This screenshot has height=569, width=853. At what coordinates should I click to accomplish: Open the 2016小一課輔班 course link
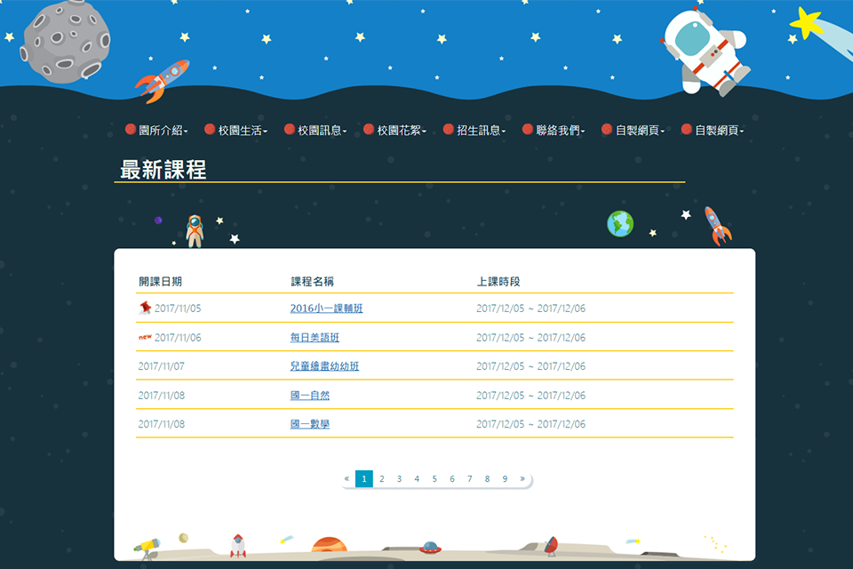pos(326,309)
